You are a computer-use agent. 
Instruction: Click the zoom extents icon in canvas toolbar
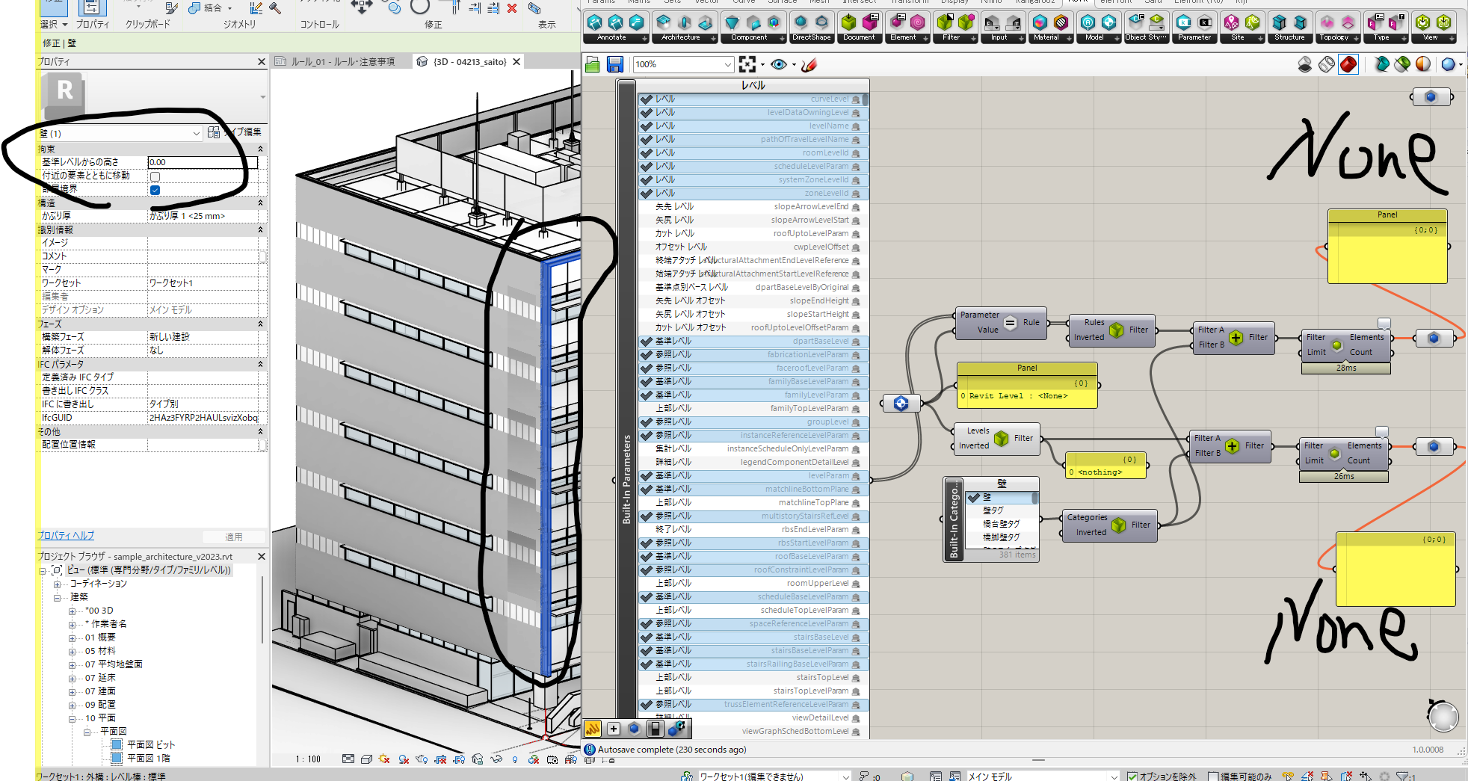747,64
